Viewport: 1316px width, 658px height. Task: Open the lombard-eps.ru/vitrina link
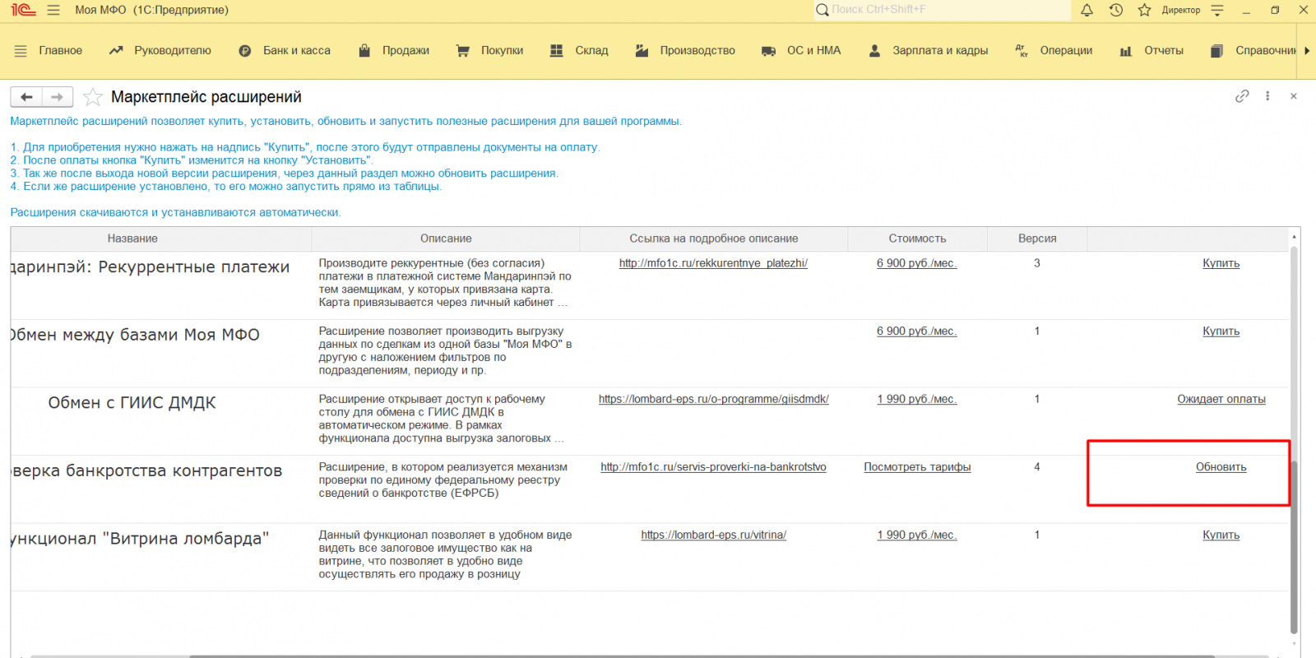[x=713, y=535]
